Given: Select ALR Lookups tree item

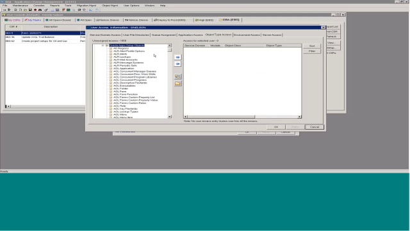Looking at the screenshot, I should tap(122, 57).
